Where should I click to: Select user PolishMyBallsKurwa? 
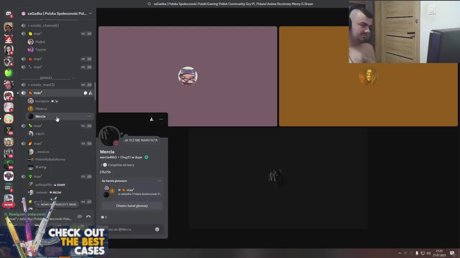(x=59, y=159)
